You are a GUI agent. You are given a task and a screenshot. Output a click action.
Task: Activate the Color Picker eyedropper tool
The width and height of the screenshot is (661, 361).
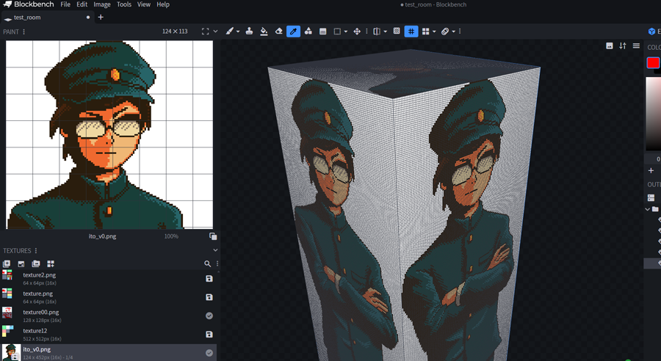coord(293,32)
